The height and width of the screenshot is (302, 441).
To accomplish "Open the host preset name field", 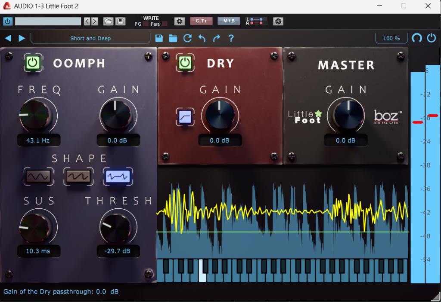I will pyautogui.click(x=48, y=21).
